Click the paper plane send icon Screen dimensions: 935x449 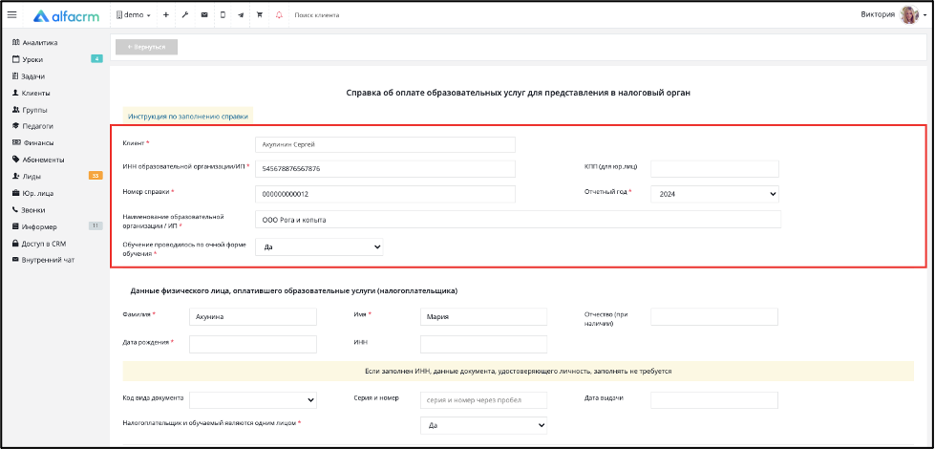tap(241, 15)
